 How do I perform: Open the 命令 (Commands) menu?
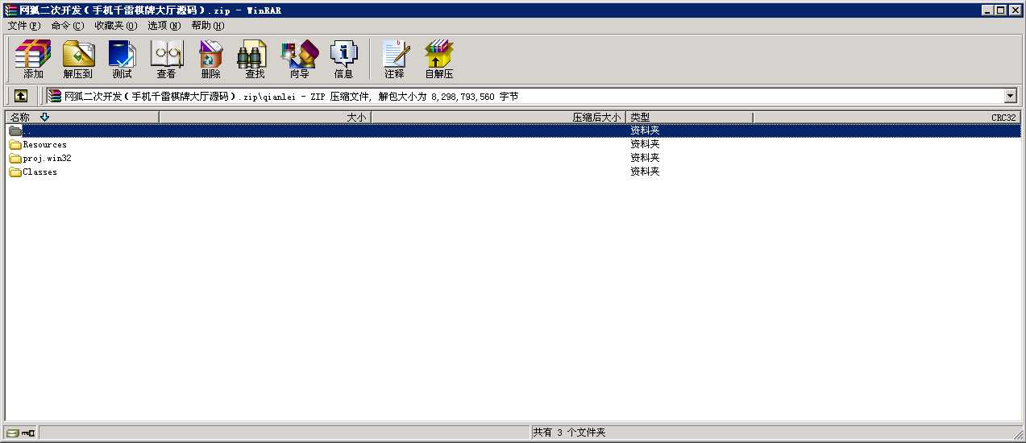point(67,26)
